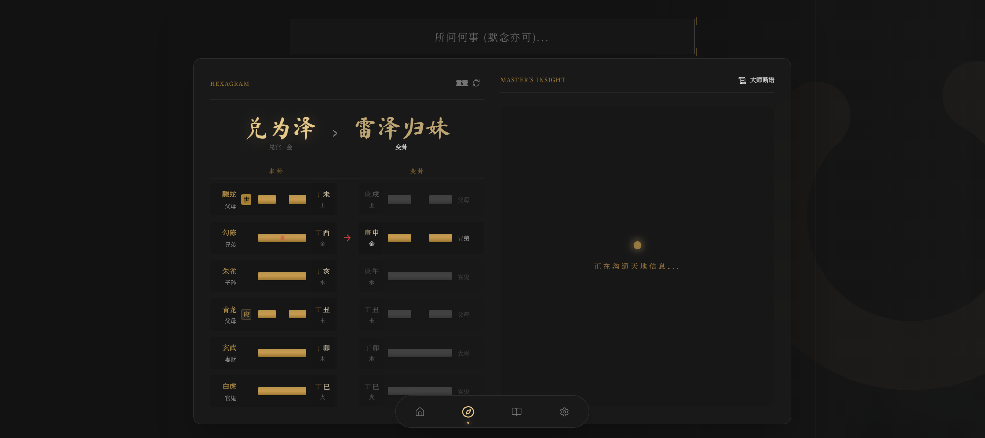Switch to the 本卦 column header
This screenshot has height=438, width=985.
pos(276,171)
